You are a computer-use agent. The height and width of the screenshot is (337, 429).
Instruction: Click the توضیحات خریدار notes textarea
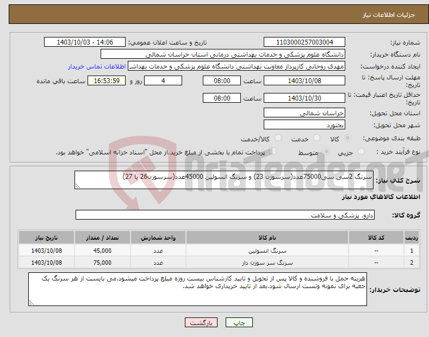click(x=197, y=289)
